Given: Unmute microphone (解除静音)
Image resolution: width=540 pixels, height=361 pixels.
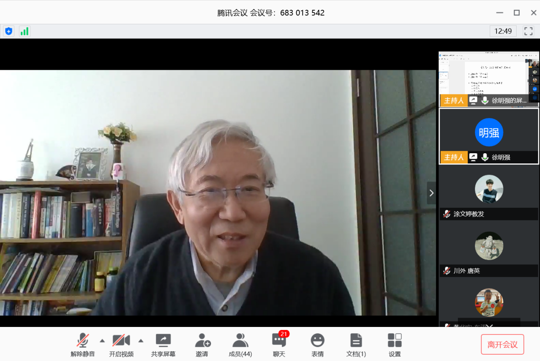Looking at the screenshot, I should 83,345.
